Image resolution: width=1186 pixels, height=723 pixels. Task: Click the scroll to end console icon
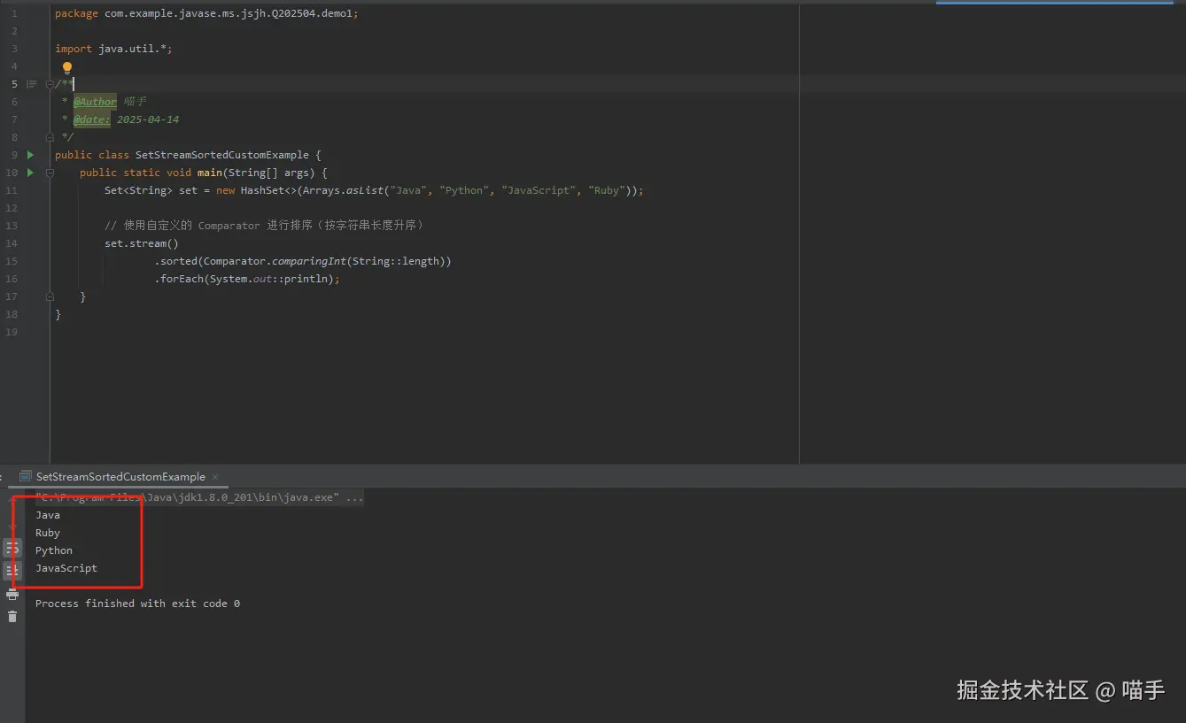(x=12, y=571)
